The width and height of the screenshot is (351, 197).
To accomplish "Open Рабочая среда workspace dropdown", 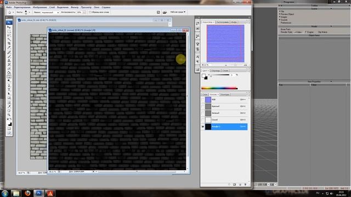I will point(178,12).
